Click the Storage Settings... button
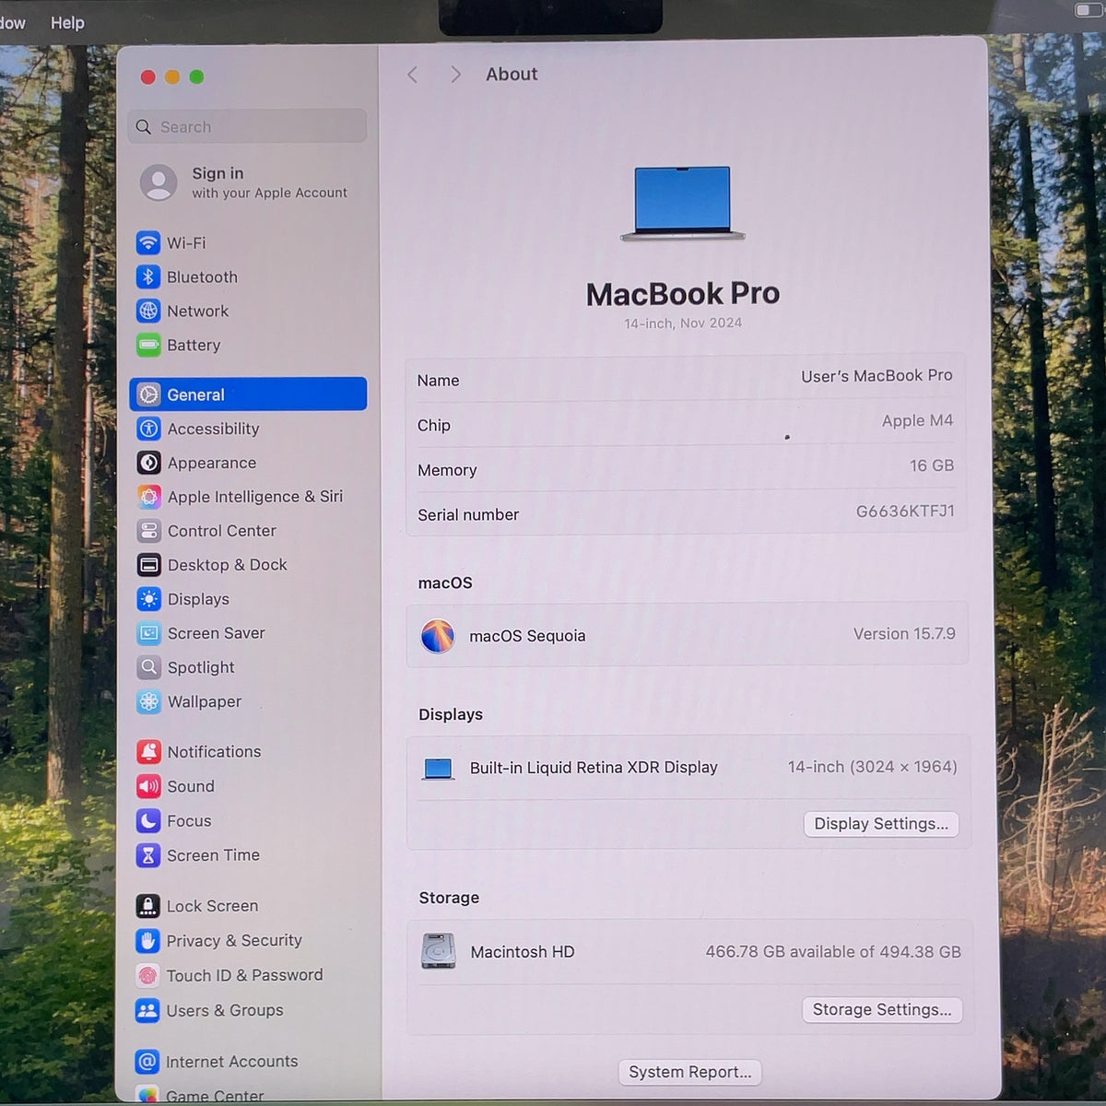Screen dimensions: 1106x1106 [882, 1010]
